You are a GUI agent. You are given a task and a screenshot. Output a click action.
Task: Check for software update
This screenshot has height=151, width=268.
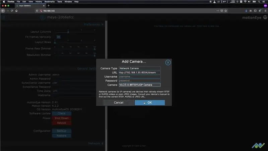pyautogui.click(x=62, y=113)
